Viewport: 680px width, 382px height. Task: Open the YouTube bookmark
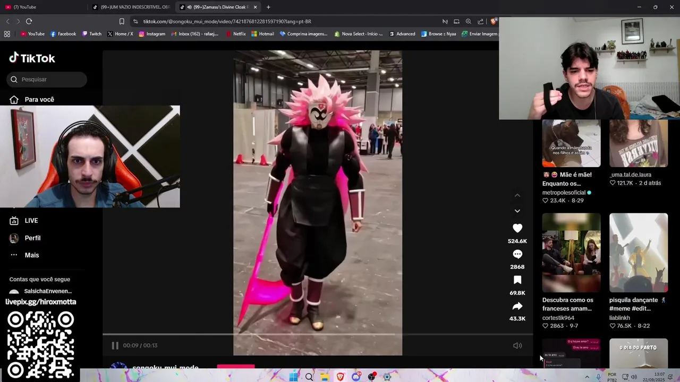coord(32,34)
